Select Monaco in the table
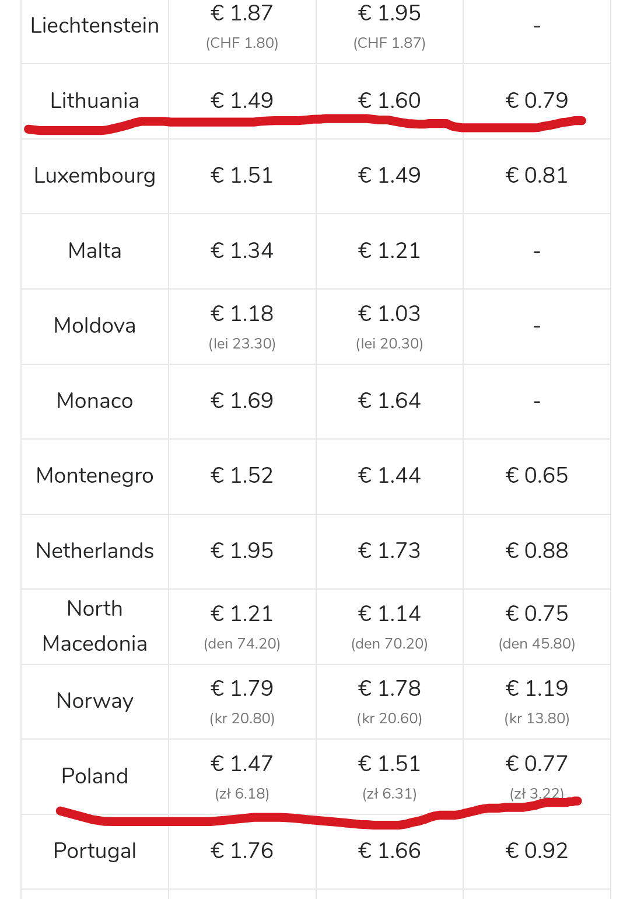Image resolution: width=630 pixels, height=899 pixels. [94, 401]
